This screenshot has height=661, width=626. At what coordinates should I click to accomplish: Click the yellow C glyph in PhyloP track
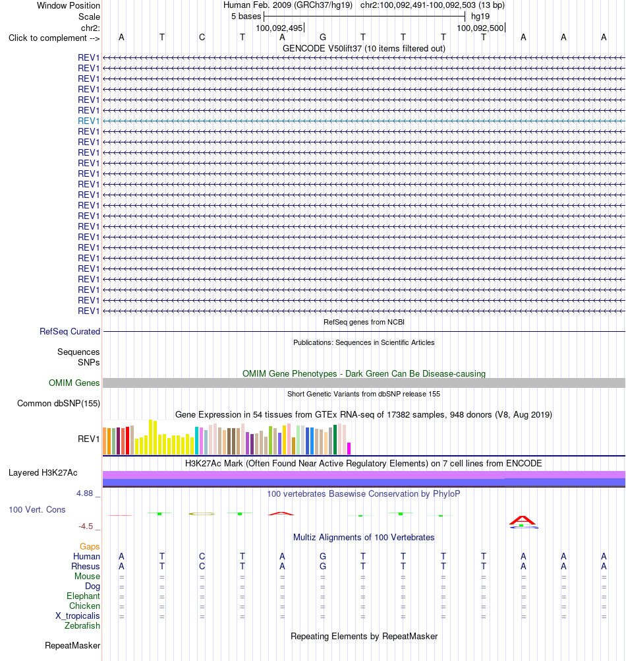tap(202, 514)
